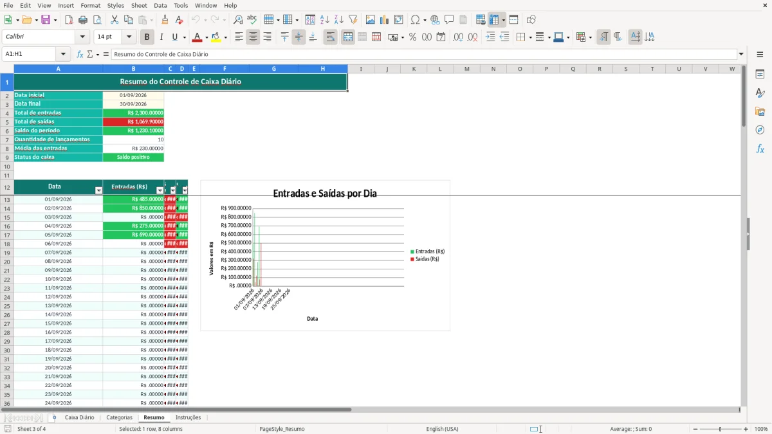Toggle Bold formatting
The width and height of the screenshot is (772, 434).
click(x=147, y=37)
